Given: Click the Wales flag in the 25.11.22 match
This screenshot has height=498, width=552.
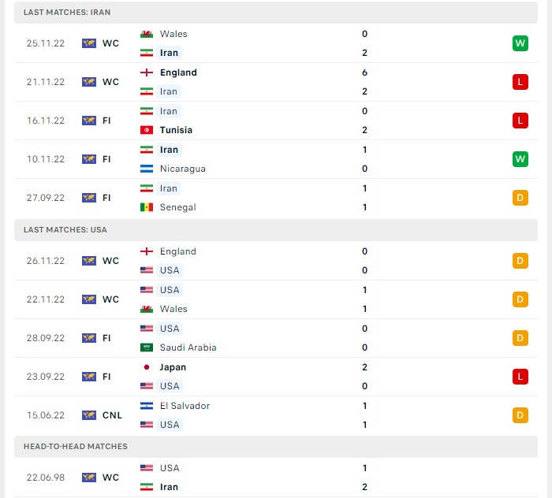Looking at the screenshot, I should tap(146, 34).
